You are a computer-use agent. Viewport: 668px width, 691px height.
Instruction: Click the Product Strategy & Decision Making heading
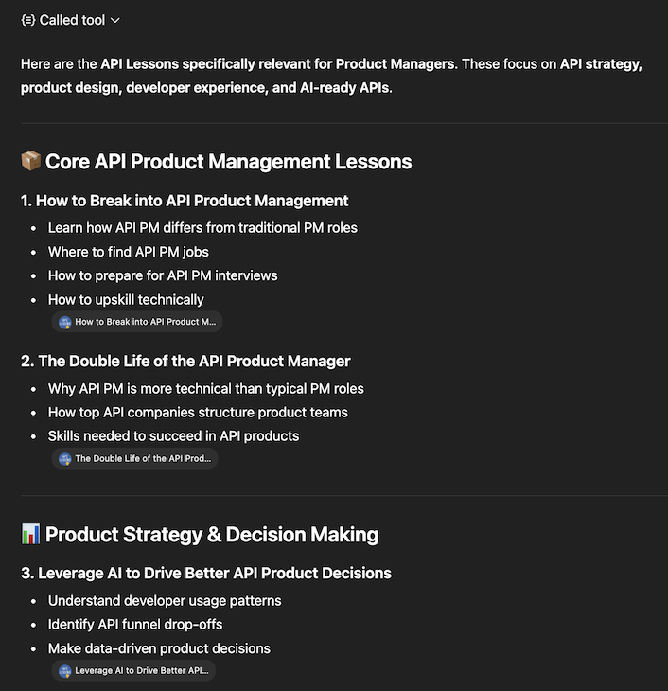212,534
